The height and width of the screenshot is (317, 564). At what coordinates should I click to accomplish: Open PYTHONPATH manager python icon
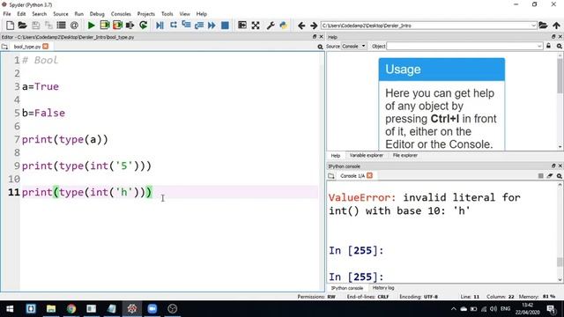284,26
